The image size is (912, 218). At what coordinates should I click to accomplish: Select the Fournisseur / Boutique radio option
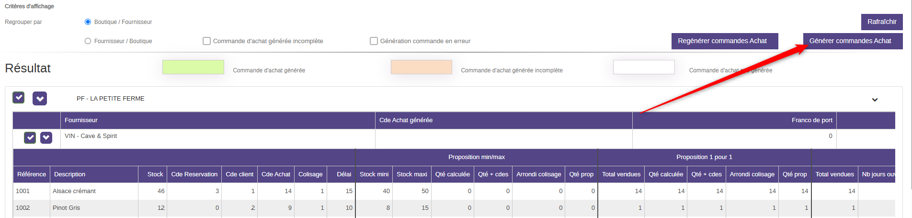click(x=88, y=41)
